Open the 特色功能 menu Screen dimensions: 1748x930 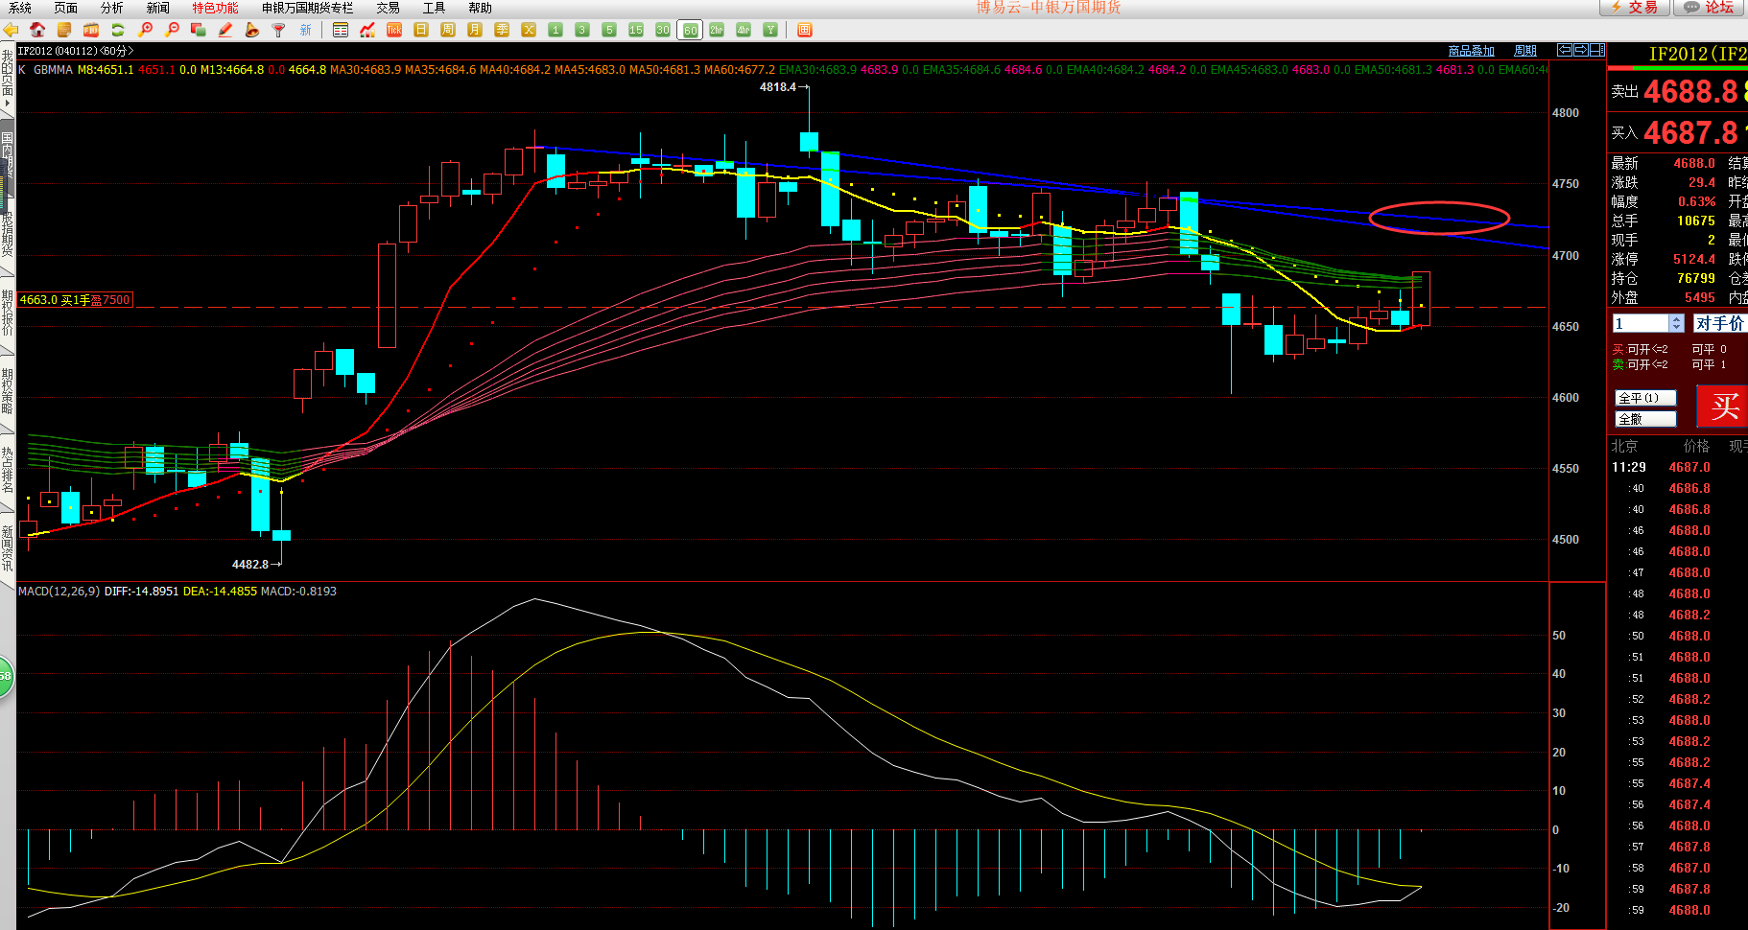[x=216, y=8]
